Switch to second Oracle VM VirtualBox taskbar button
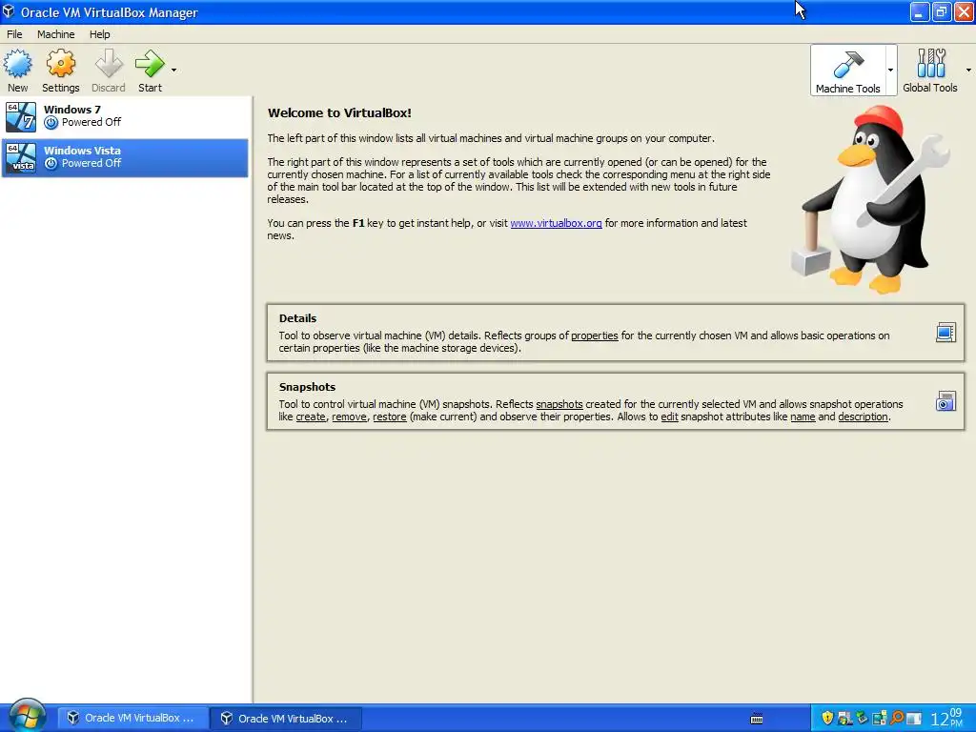Screen dimensions: 976x732 tap(286, 719)
